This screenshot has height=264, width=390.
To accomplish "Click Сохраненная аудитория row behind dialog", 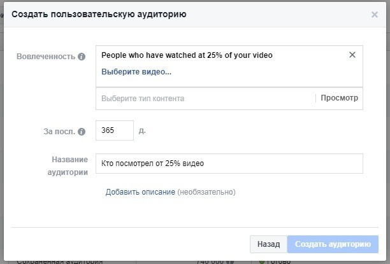I will (x=59, y=260).
